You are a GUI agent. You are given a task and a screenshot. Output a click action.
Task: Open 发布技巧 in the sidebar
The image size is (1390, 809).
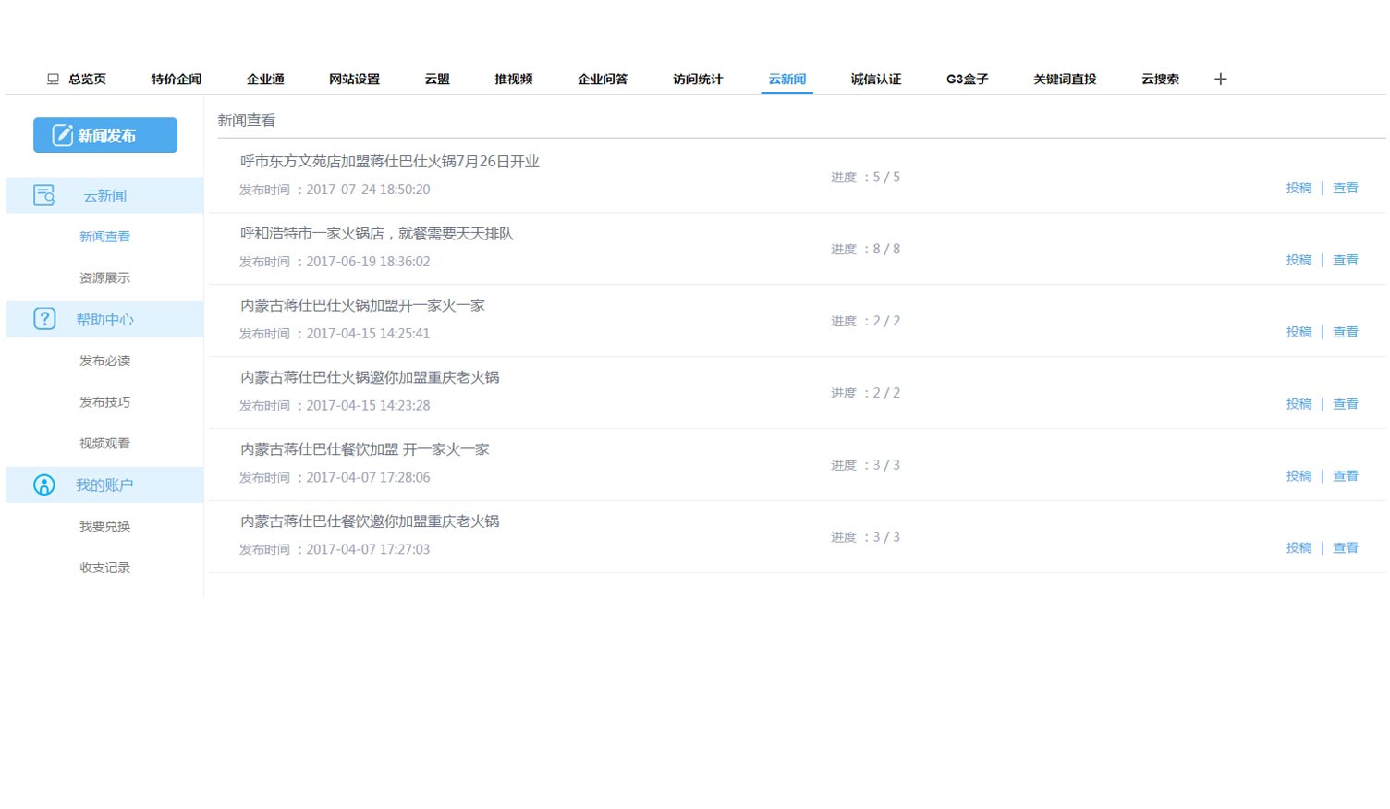(104, 402)
